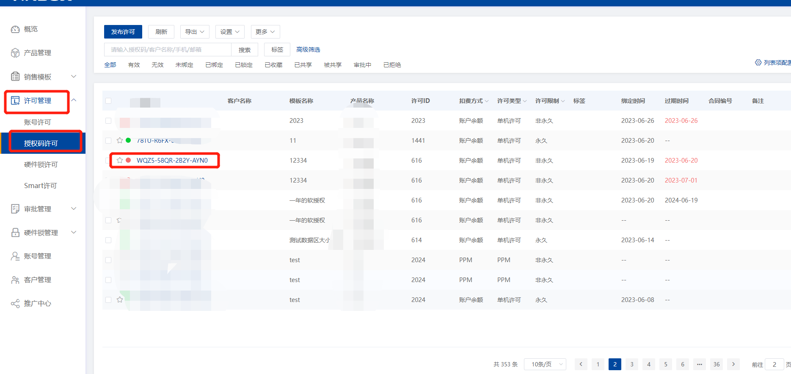Click the pagination ellipsis more-pages button

click(x=700, y=364)
